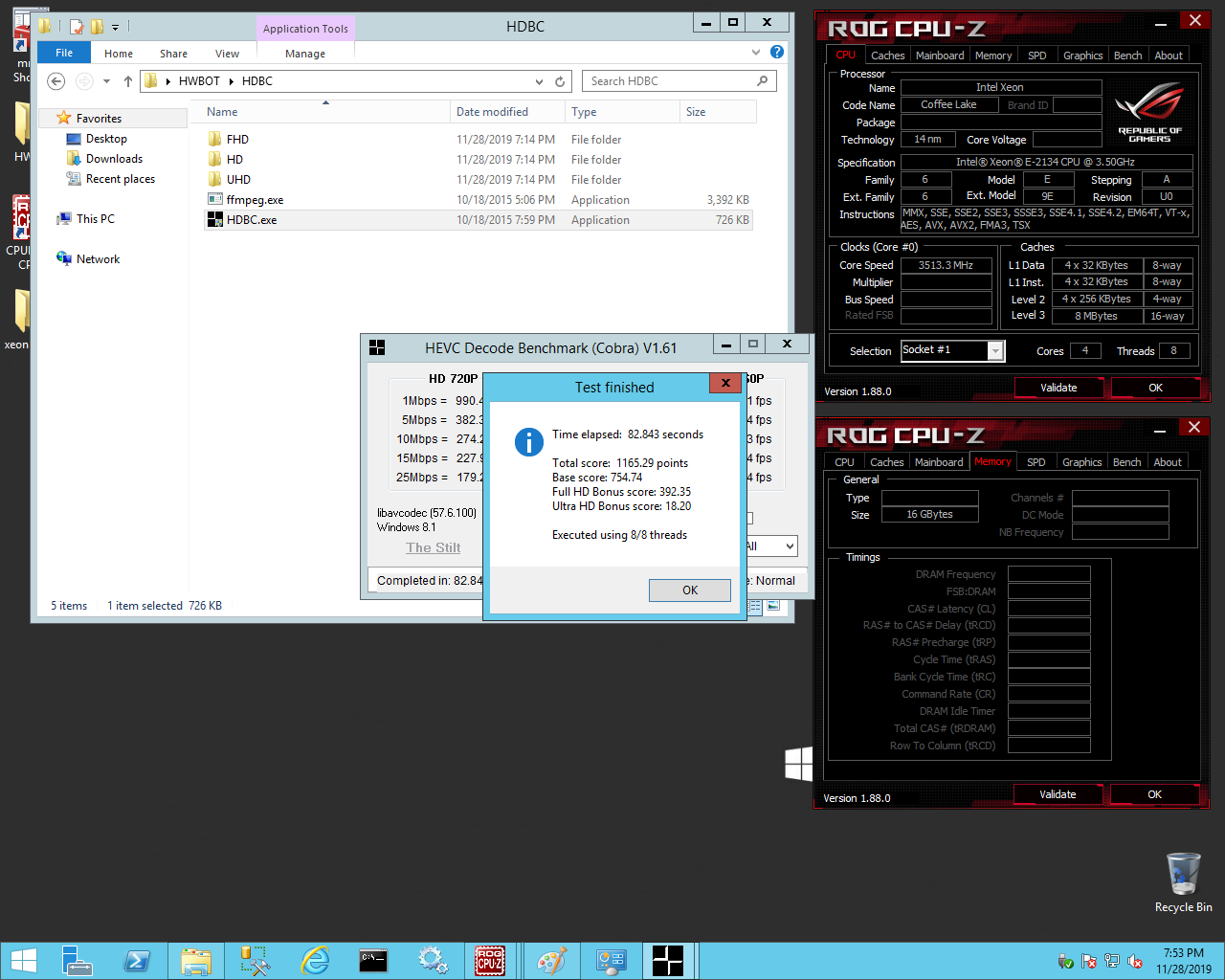Open Graphics tab in top CPU-Z window
The height and width of the screenshot is (980, 1225).
[x=1082, y=56]
